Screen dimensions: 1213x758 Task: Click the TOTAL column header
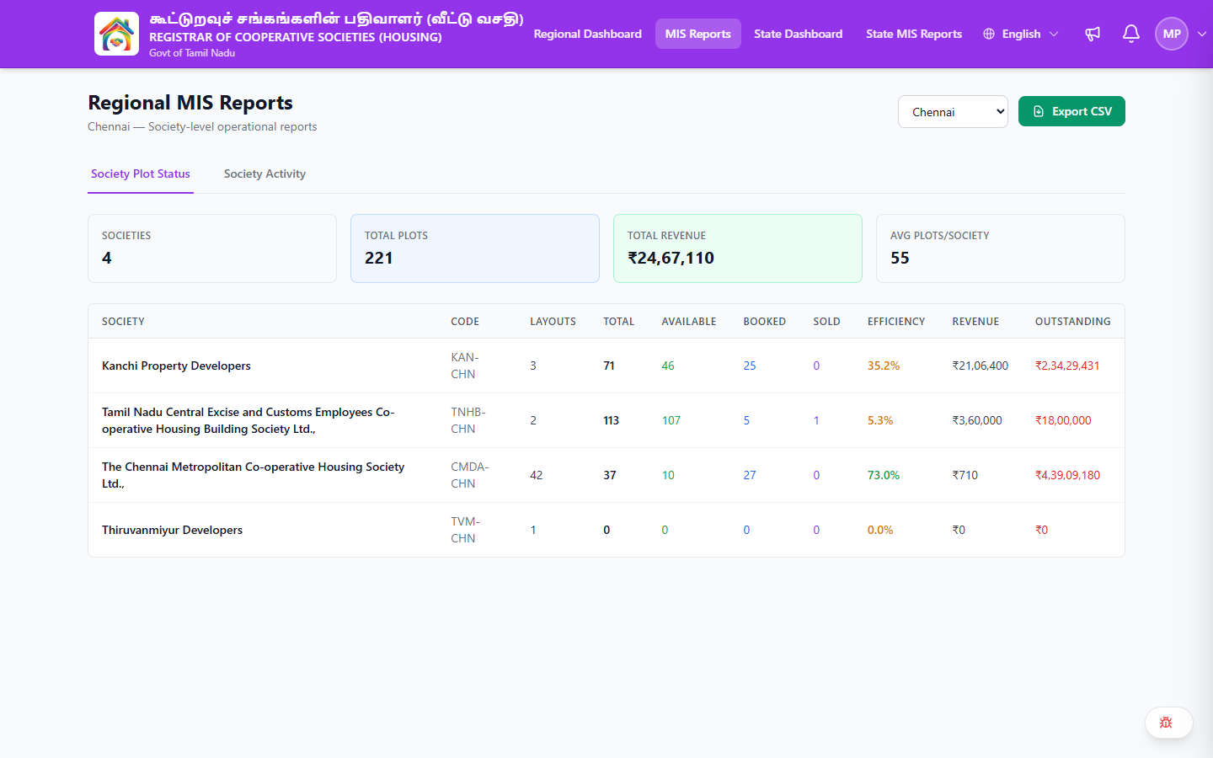coord(619,322)
